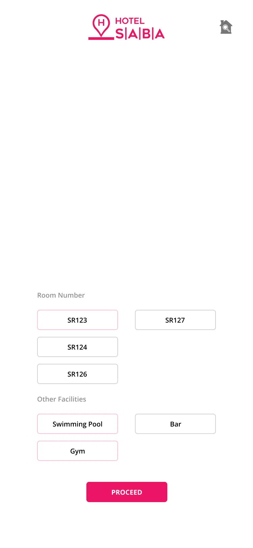Click the magnifying glass inside the house icon
Image resolution: width=253 pixels, height=548 pixels.
tap(227, 29)
